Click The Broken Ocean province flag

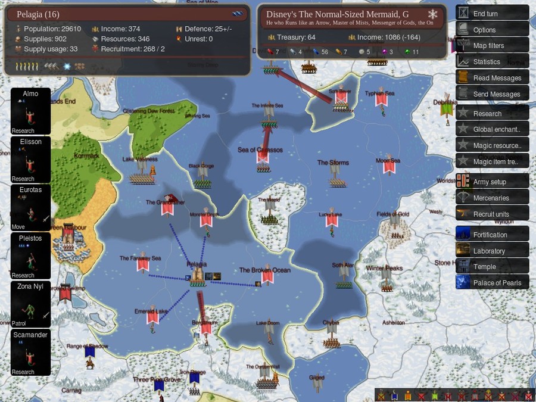(x=267, y=276)
